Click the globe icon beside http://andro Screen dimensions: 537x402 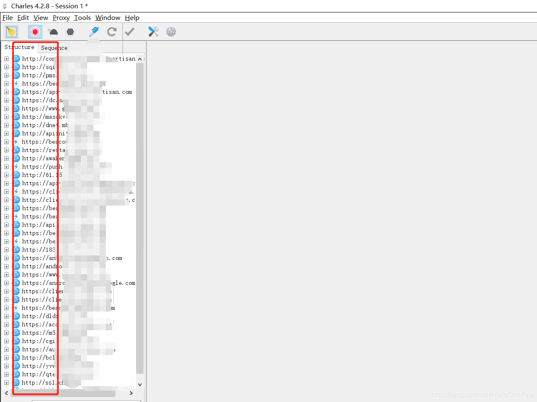17,266
